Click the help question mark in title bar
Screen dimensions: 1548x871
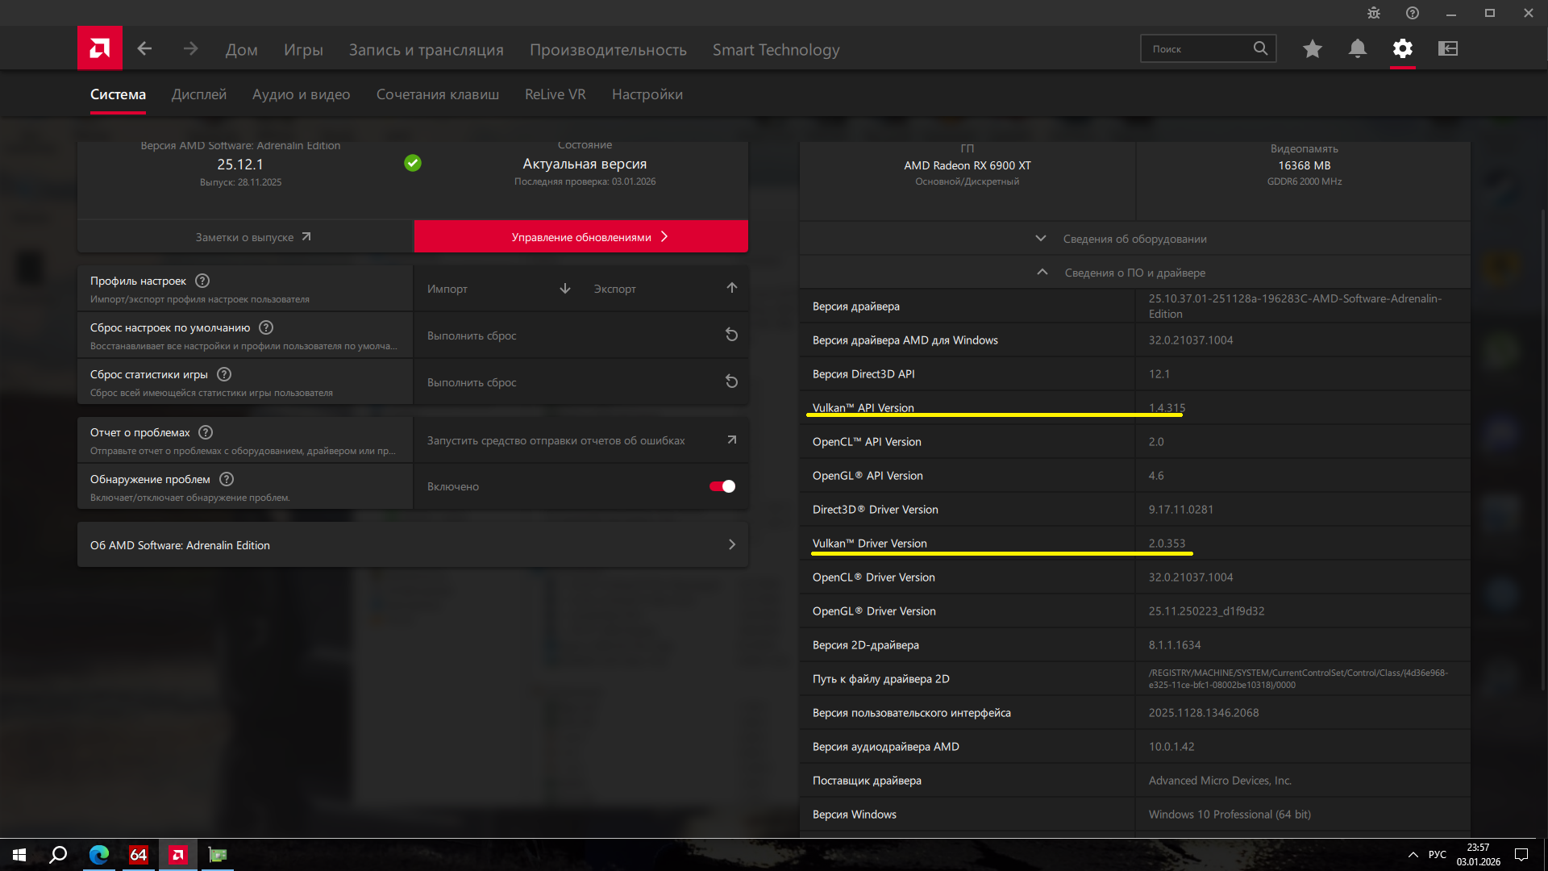pyautogui.click(x=1412, y=13)
